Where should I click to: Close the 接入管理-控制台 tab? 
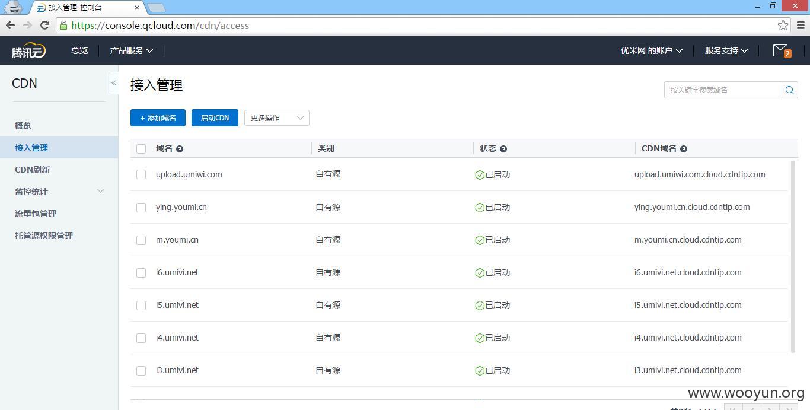[x=138, y=8]
